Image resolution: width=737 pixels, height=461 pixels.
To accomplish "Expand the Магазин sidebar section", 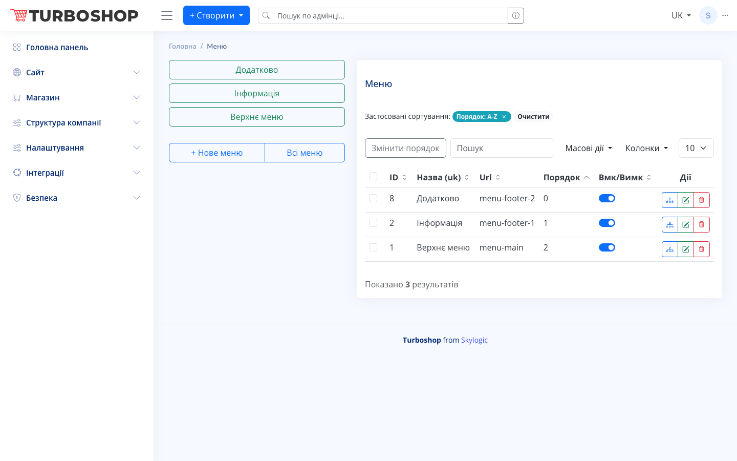I will click(77, 97).
